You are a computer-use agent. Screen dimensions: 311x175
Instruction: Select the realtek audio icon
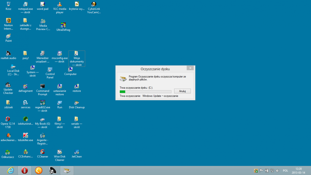(x=8, y=53)
